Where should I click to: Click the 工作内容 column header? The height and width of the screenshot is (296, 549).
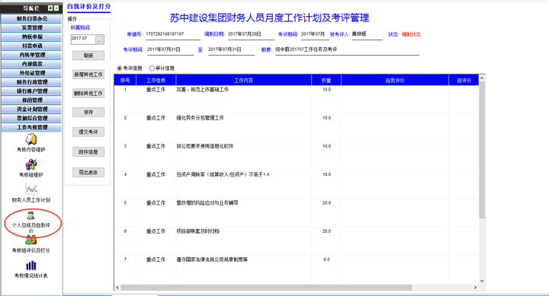[x=244, y=81]
